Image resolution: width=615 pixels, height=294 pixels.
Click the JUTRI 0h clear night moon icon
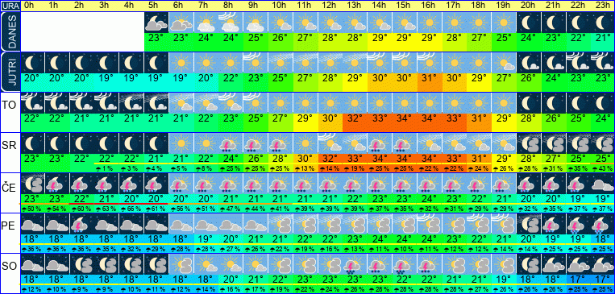point(32,62)
